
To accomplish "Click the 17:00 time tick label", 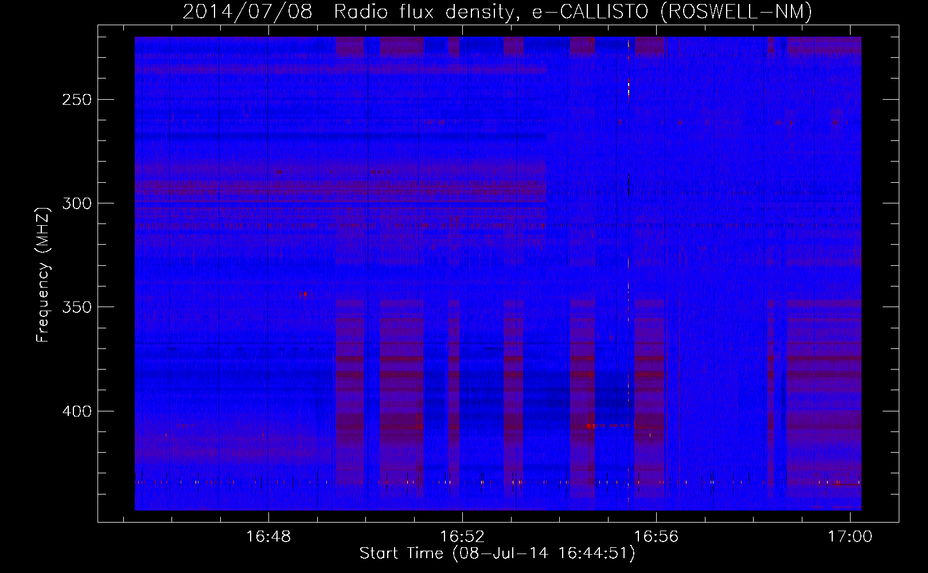I will tap(849, 536).
